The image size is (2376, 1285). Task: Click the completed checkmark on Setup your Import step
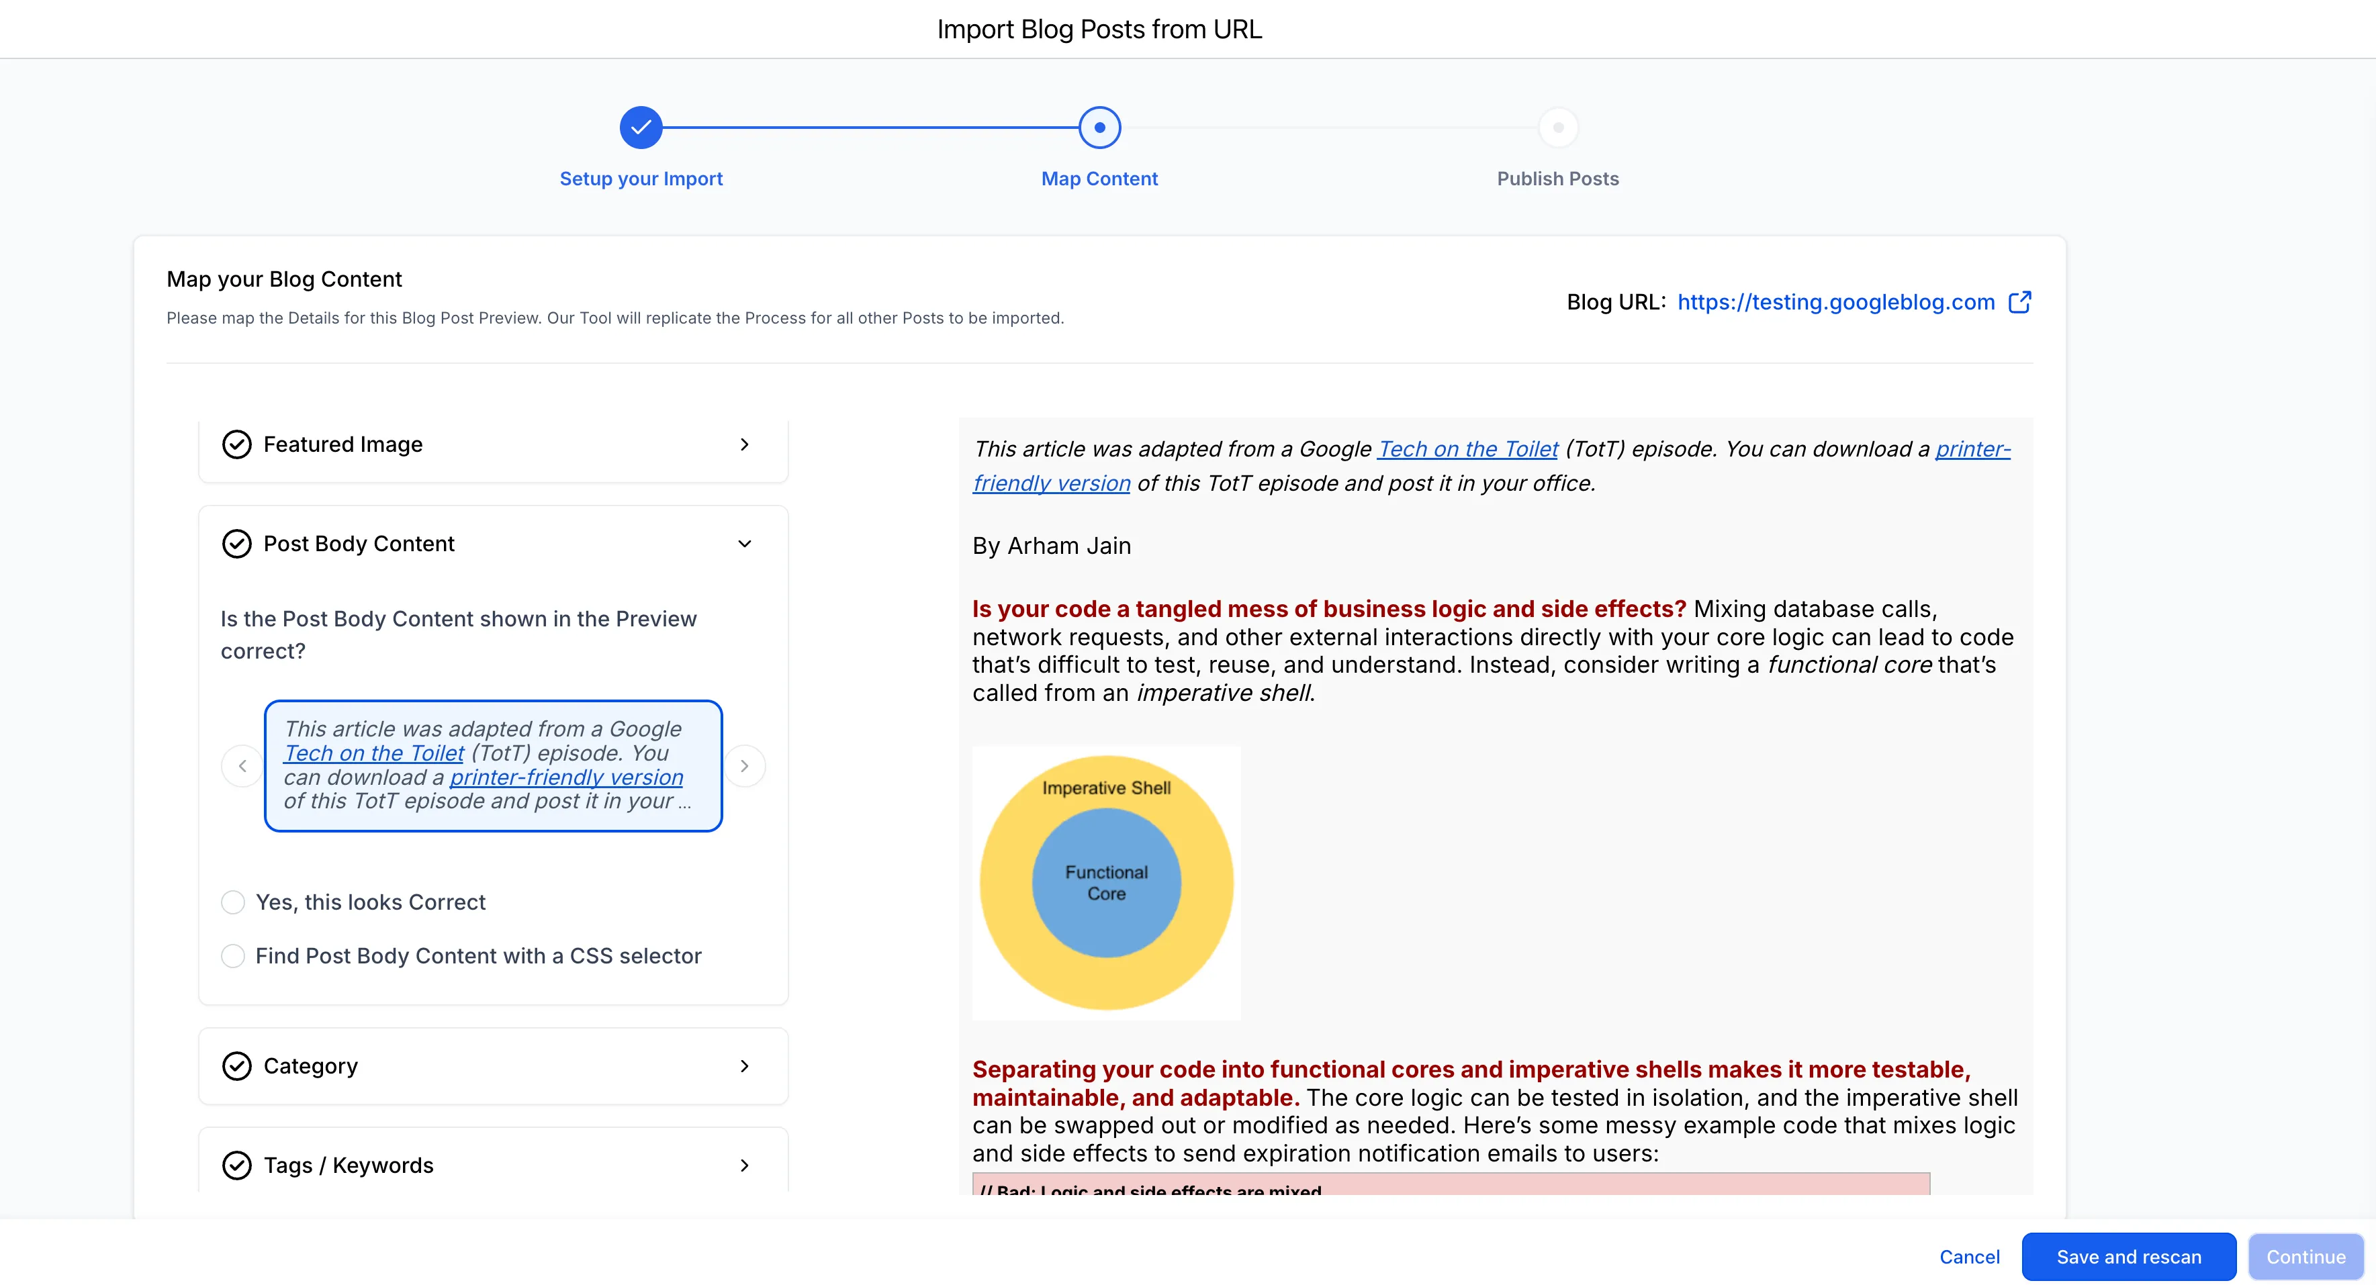641,127
